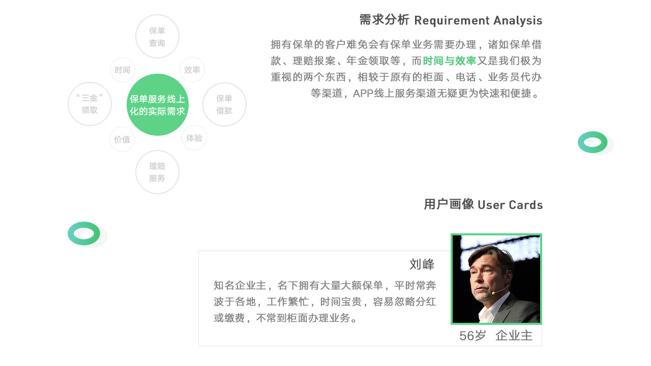Click the green highlighted text 时间与效率
651x366 pixels.
point(449,61)
